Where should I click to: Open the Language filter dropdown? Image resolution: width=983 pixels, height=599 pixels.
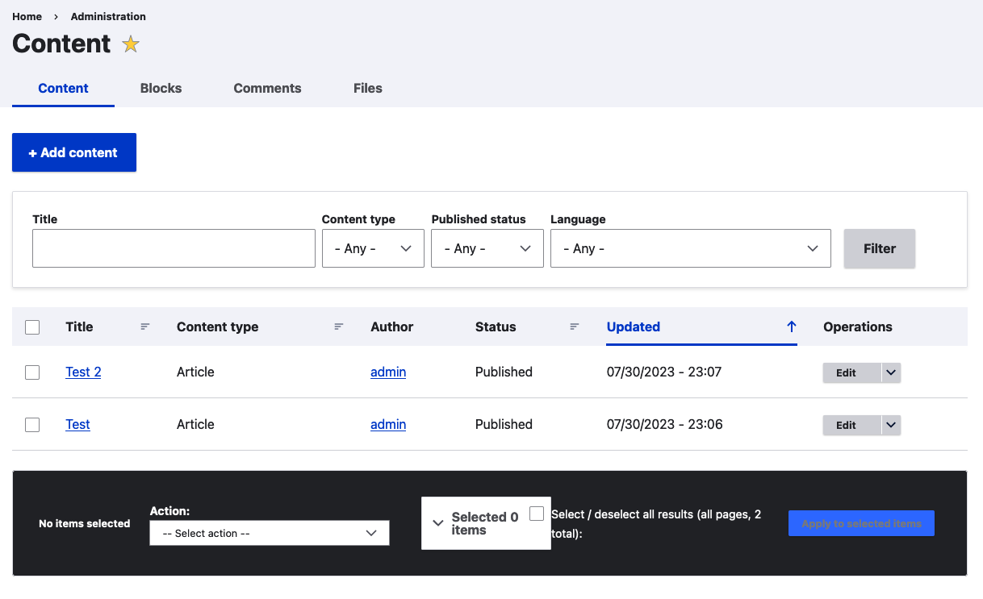click(x=690, y=248)
